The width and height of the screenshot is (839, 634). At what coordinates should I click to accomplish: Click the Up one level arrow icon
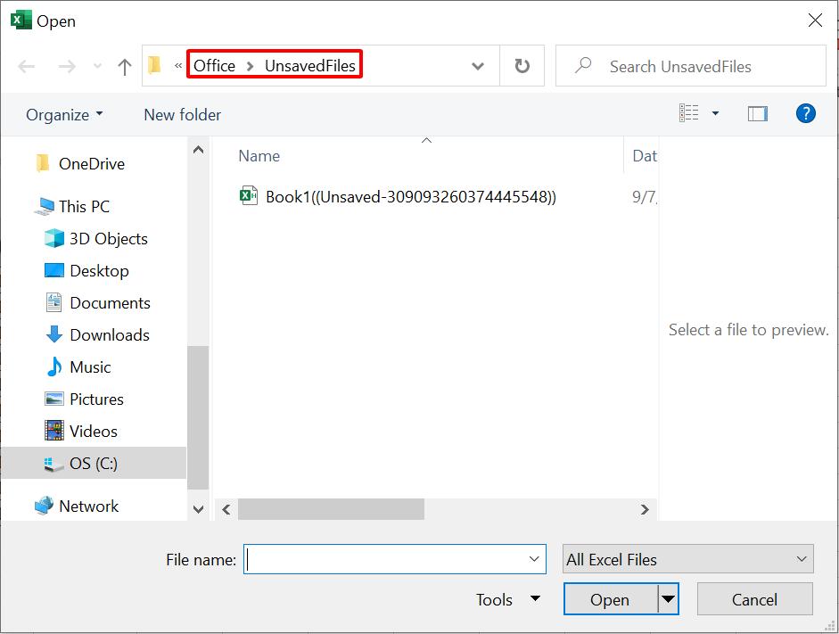coord(125,67)
